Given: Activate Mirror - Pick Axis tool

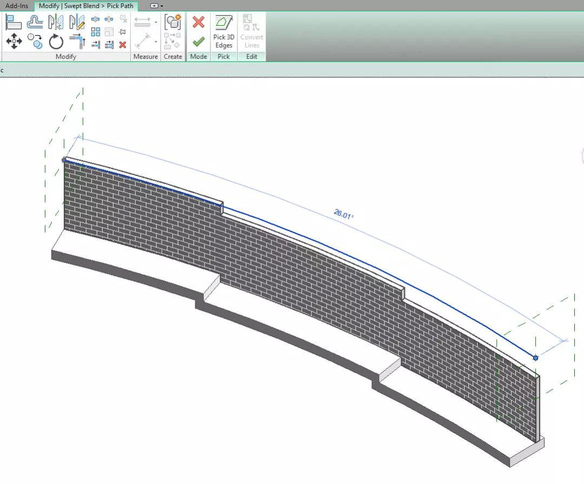Looking at the screenshot, I should [x=56, y=22].
